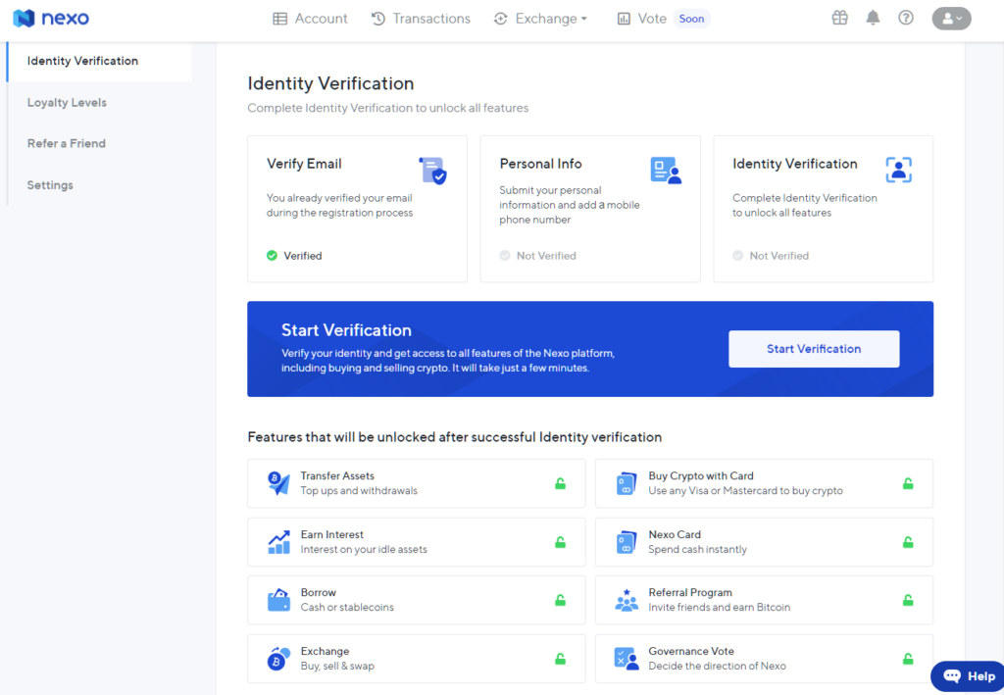The width and height of the screenshot is (1004, 695).
Task: Click the Referral Program people icon
Action: [x=627, y=600]
